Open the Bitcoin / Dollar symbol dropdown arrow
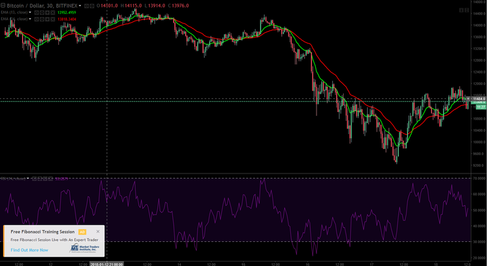Screen dimensions: 487x266 tap(80, 6)
